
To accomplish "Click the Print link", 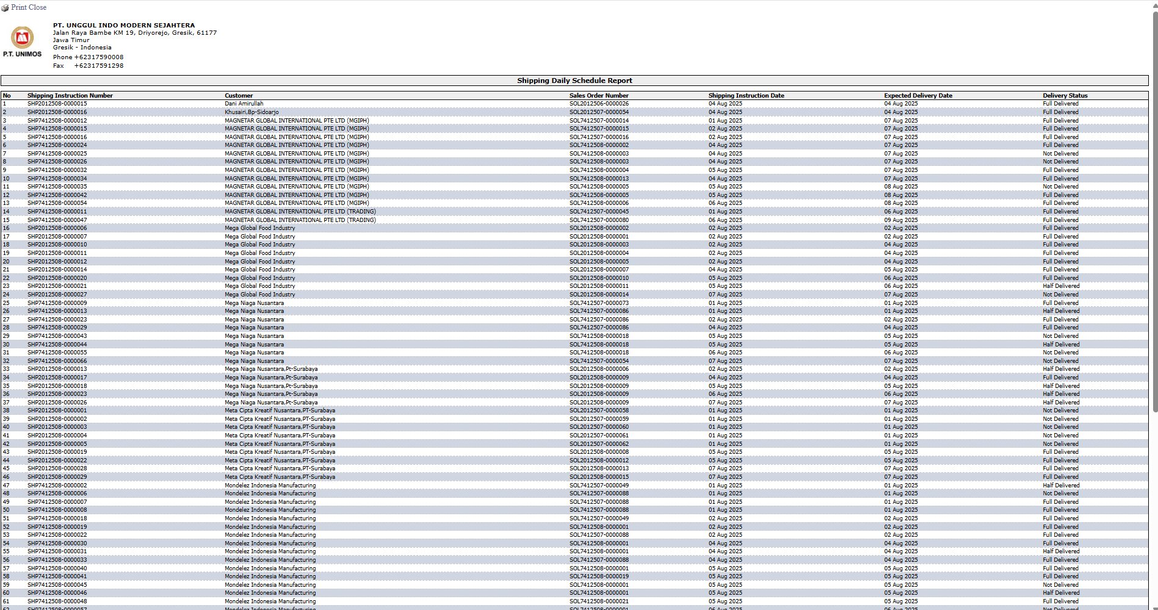I will (19, 7).
